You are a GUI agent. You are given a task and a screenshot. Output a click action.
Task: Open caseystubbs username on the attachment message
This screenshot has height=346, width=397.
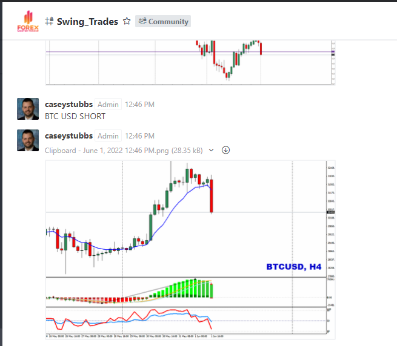(68, 135)
